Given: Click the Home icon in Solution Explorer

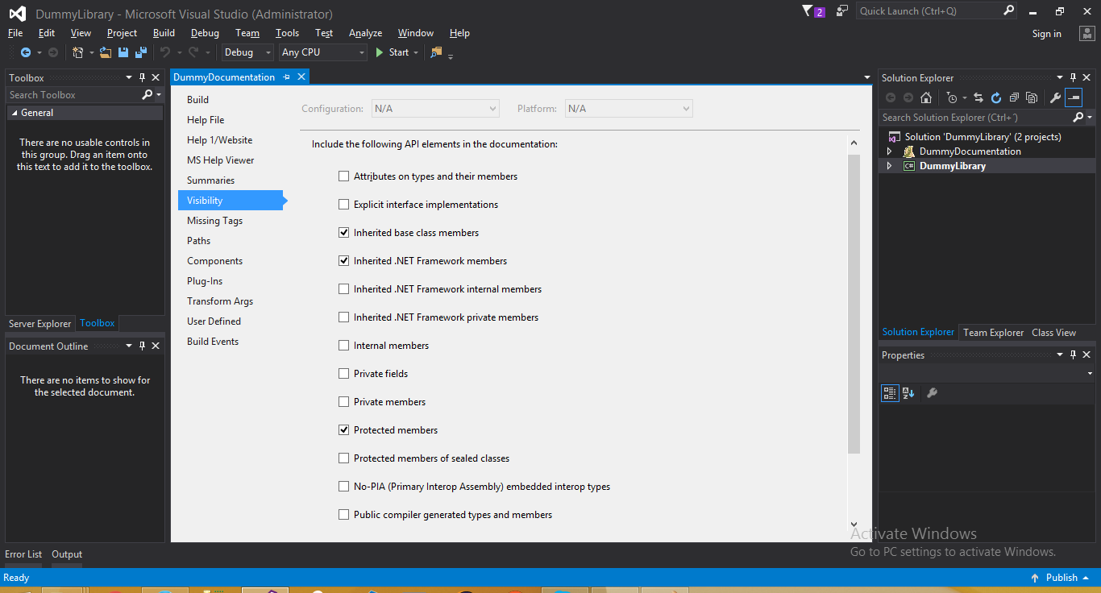Looking at the screenshot, I should (x=926, y=97).
